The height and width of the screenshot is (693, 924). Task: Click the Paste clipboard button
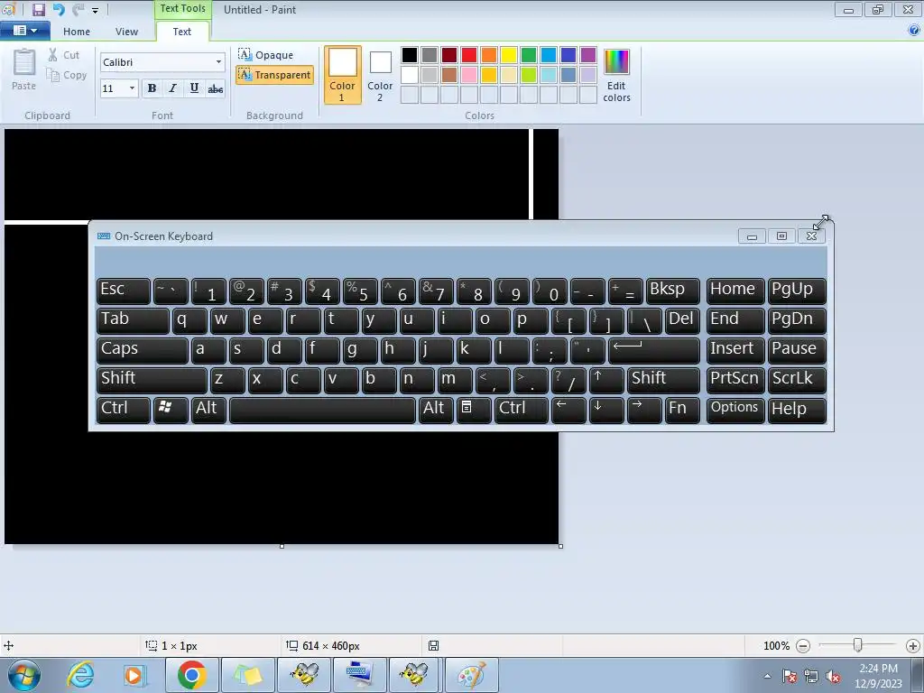[24, 69]
